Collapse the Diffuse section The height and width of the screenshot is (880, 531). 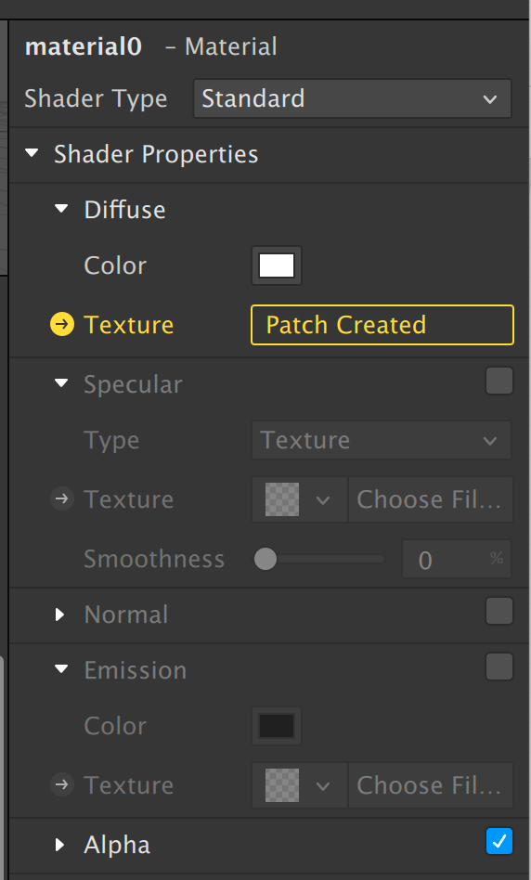tap(61, 210)
